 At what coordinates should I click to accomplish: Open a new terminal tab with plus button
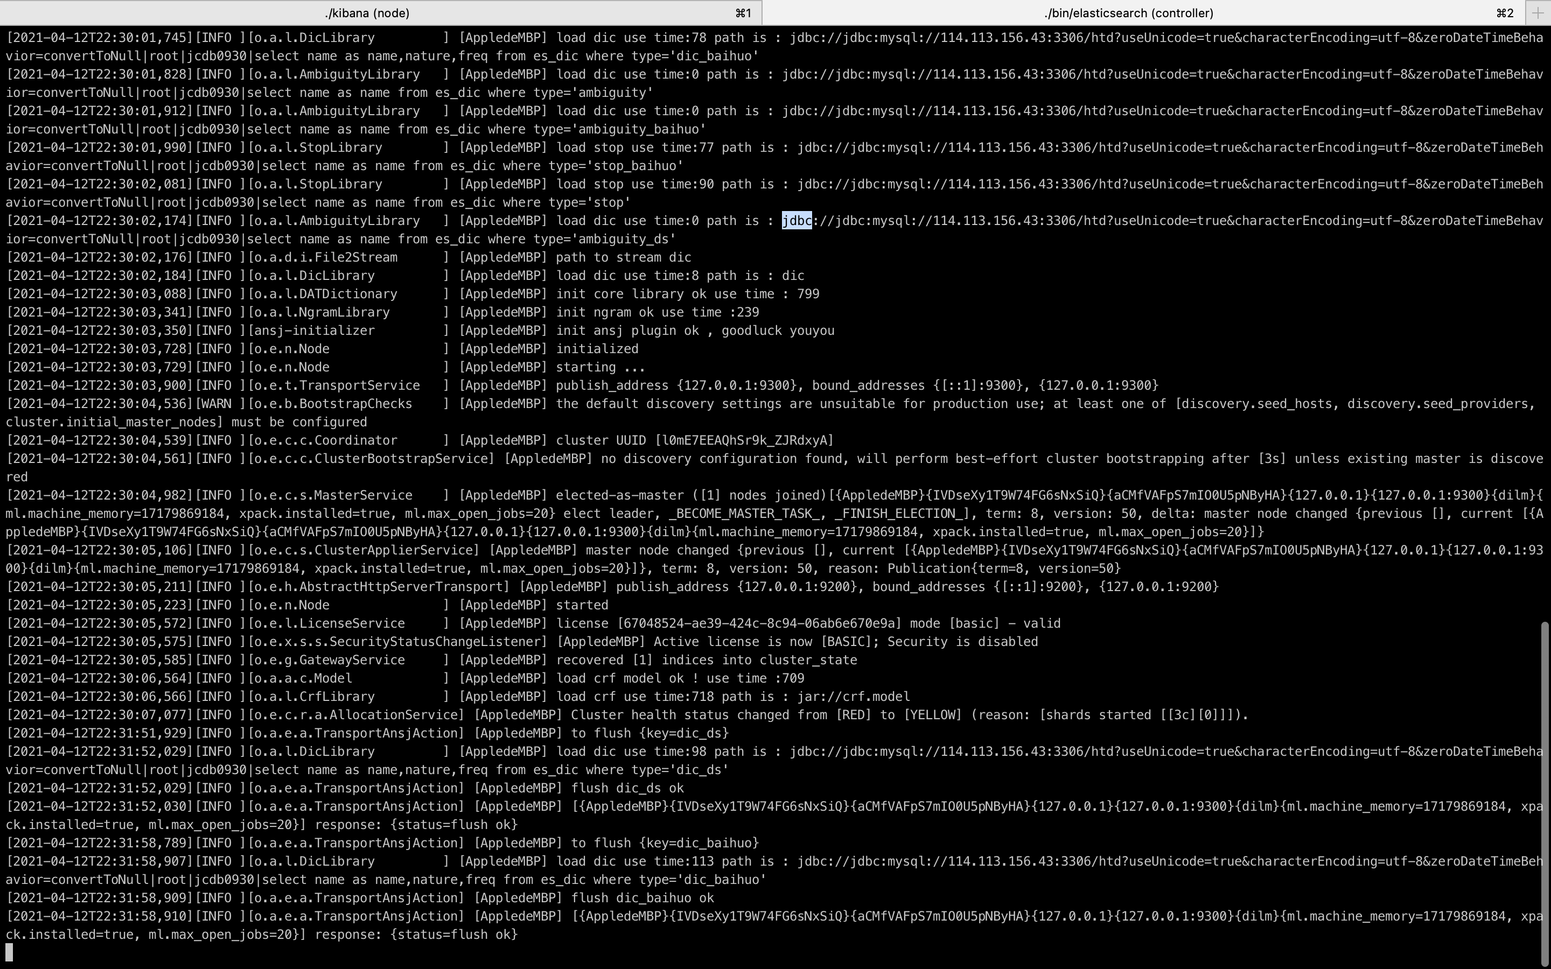click(1538, 13)
